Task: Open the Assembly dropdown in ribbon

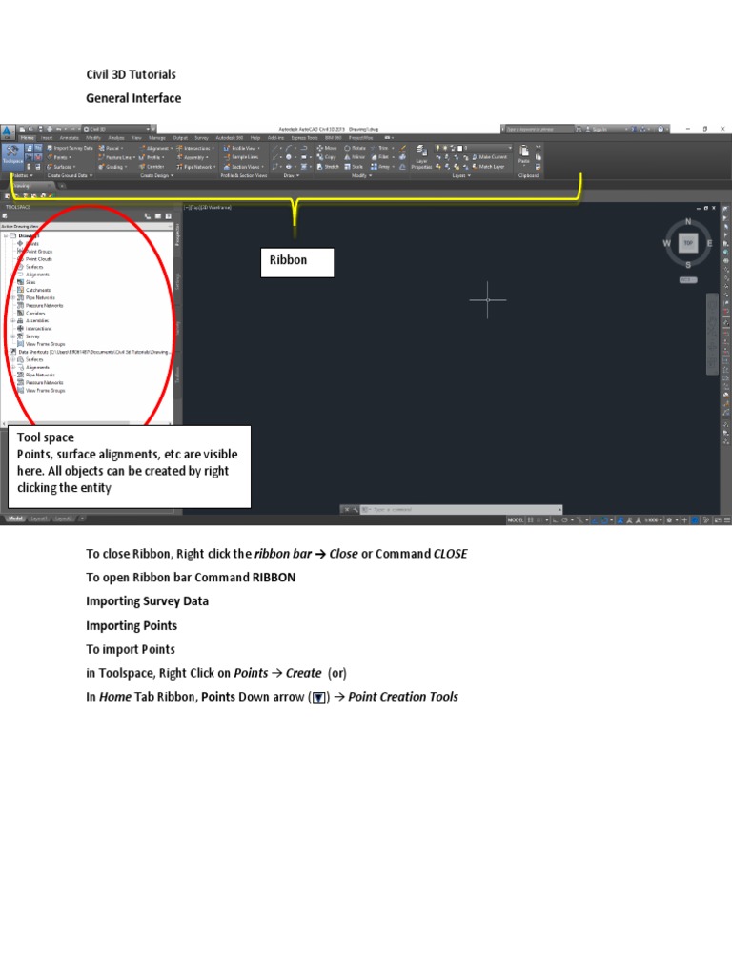Action: pos(193,157)
